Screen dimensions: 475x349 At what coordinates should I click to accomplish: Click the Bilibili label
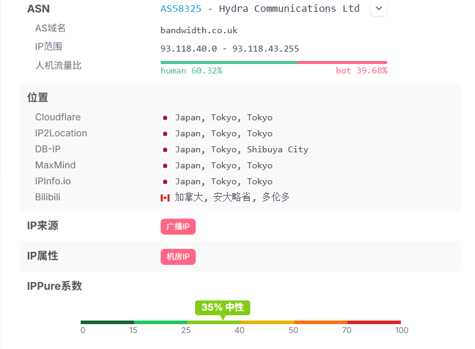48,197
